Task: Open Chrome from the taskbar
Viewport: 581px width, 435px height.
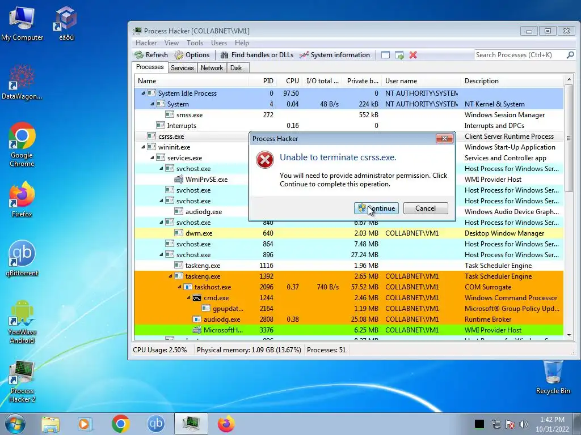Action: click(x=120, y=424)
